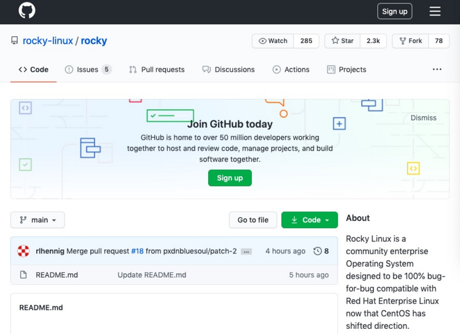
Task: Click the Issues count badge 5
Action: click(x=106, y=70)
